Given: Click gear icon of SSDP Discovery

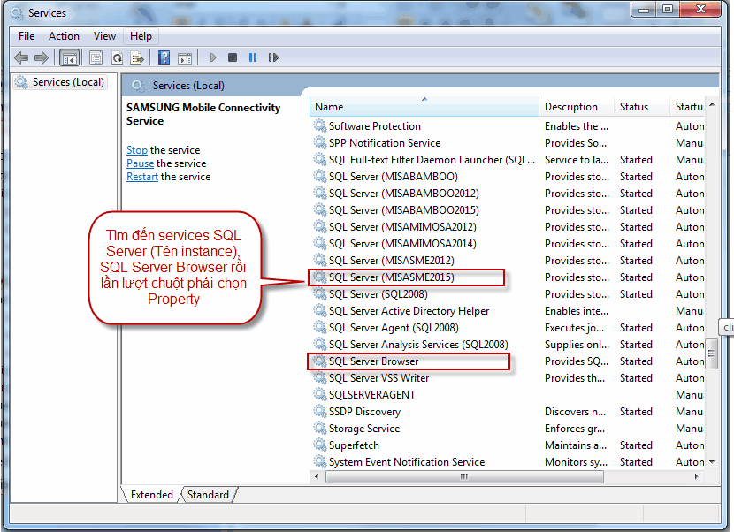Looking at the screenshot, I should click(x=320, y=411).
